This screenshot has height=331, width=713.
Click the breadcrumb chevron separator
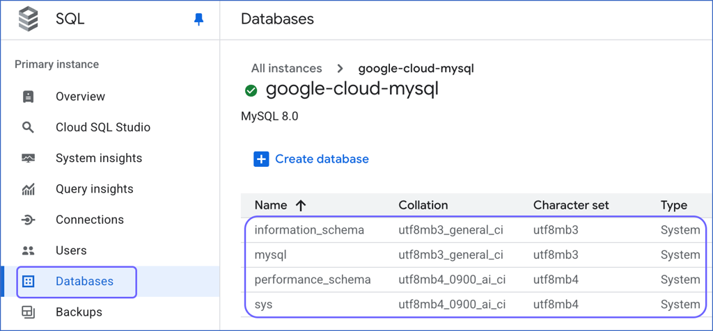[340, 69]
